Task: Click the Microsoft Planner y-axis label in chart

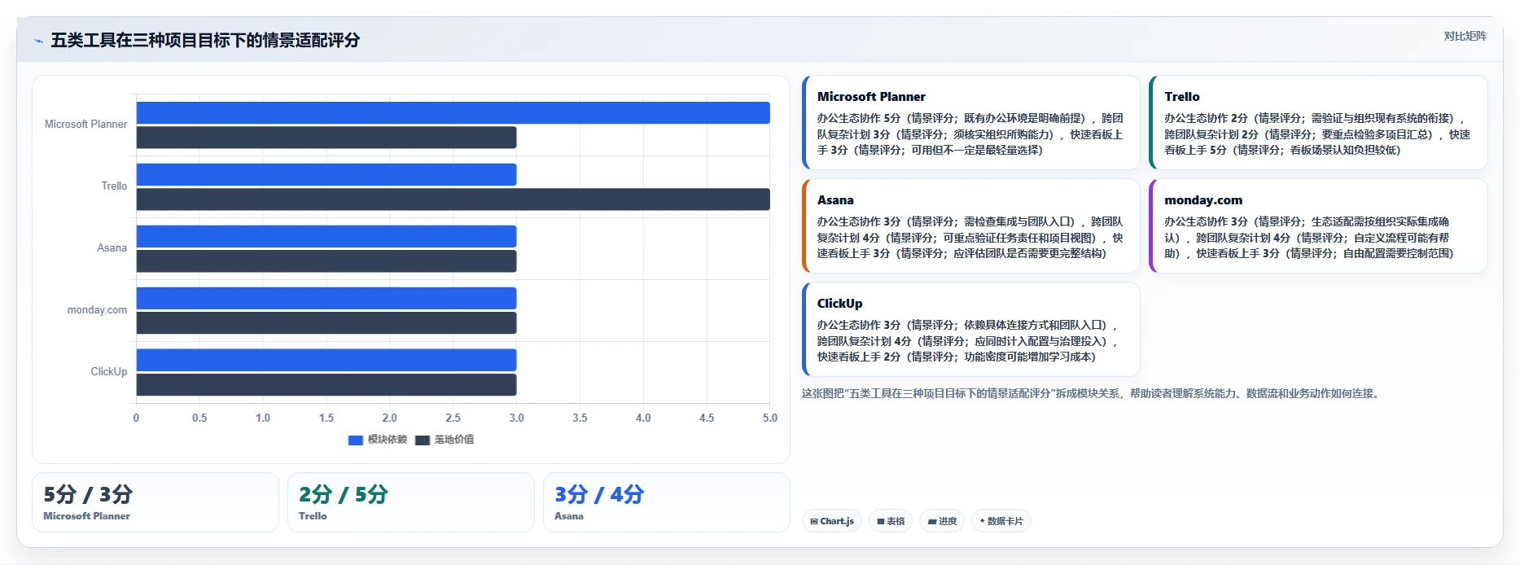Action: (85, 125)
